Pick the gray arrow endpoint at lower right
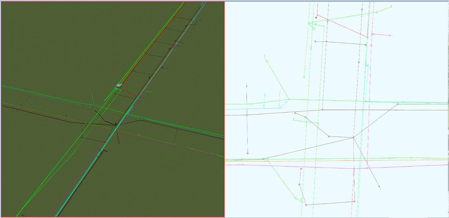Screen dimensions: 449x218 coord(379,187)
